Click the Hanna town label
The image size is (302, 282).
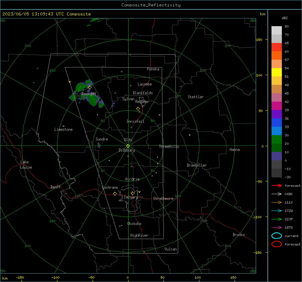click(x=235, y=150)
